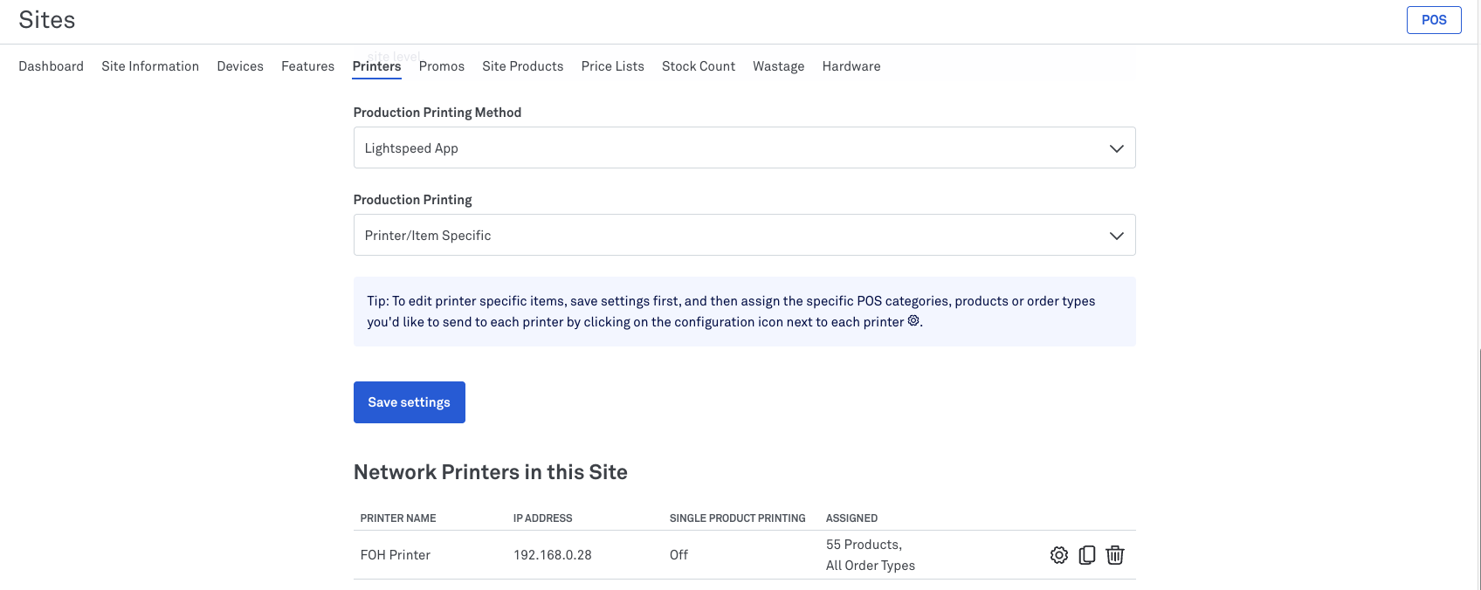Screen dimensions: 1481x590
Task: Click the Production Printing label above Printer/Item Specific
Action: 413,200
